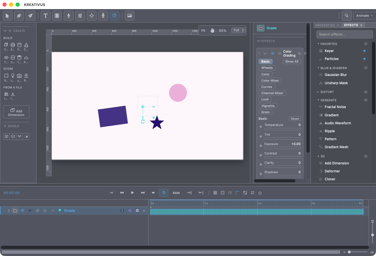Toggle the grid overlay icon
Viewport: 376px width, 256px height.
coord(215,193)
